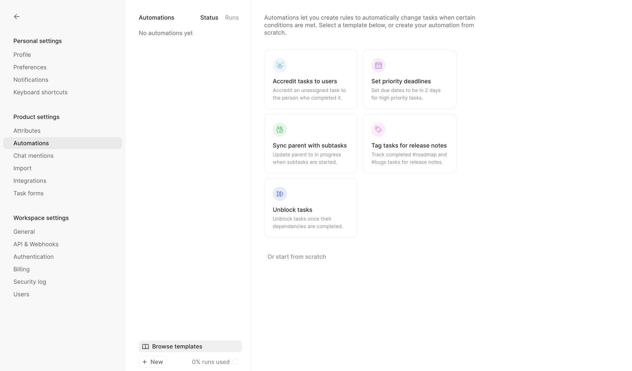Open Profile settings in the sidebar

[x=22, y=55]
